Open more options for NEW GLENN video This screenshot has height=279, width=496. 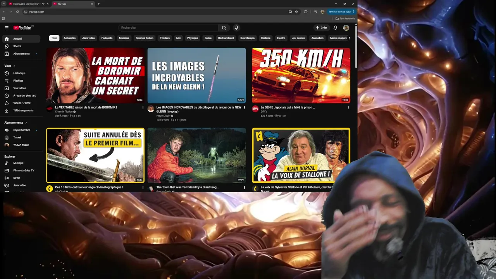pos(244,108)
